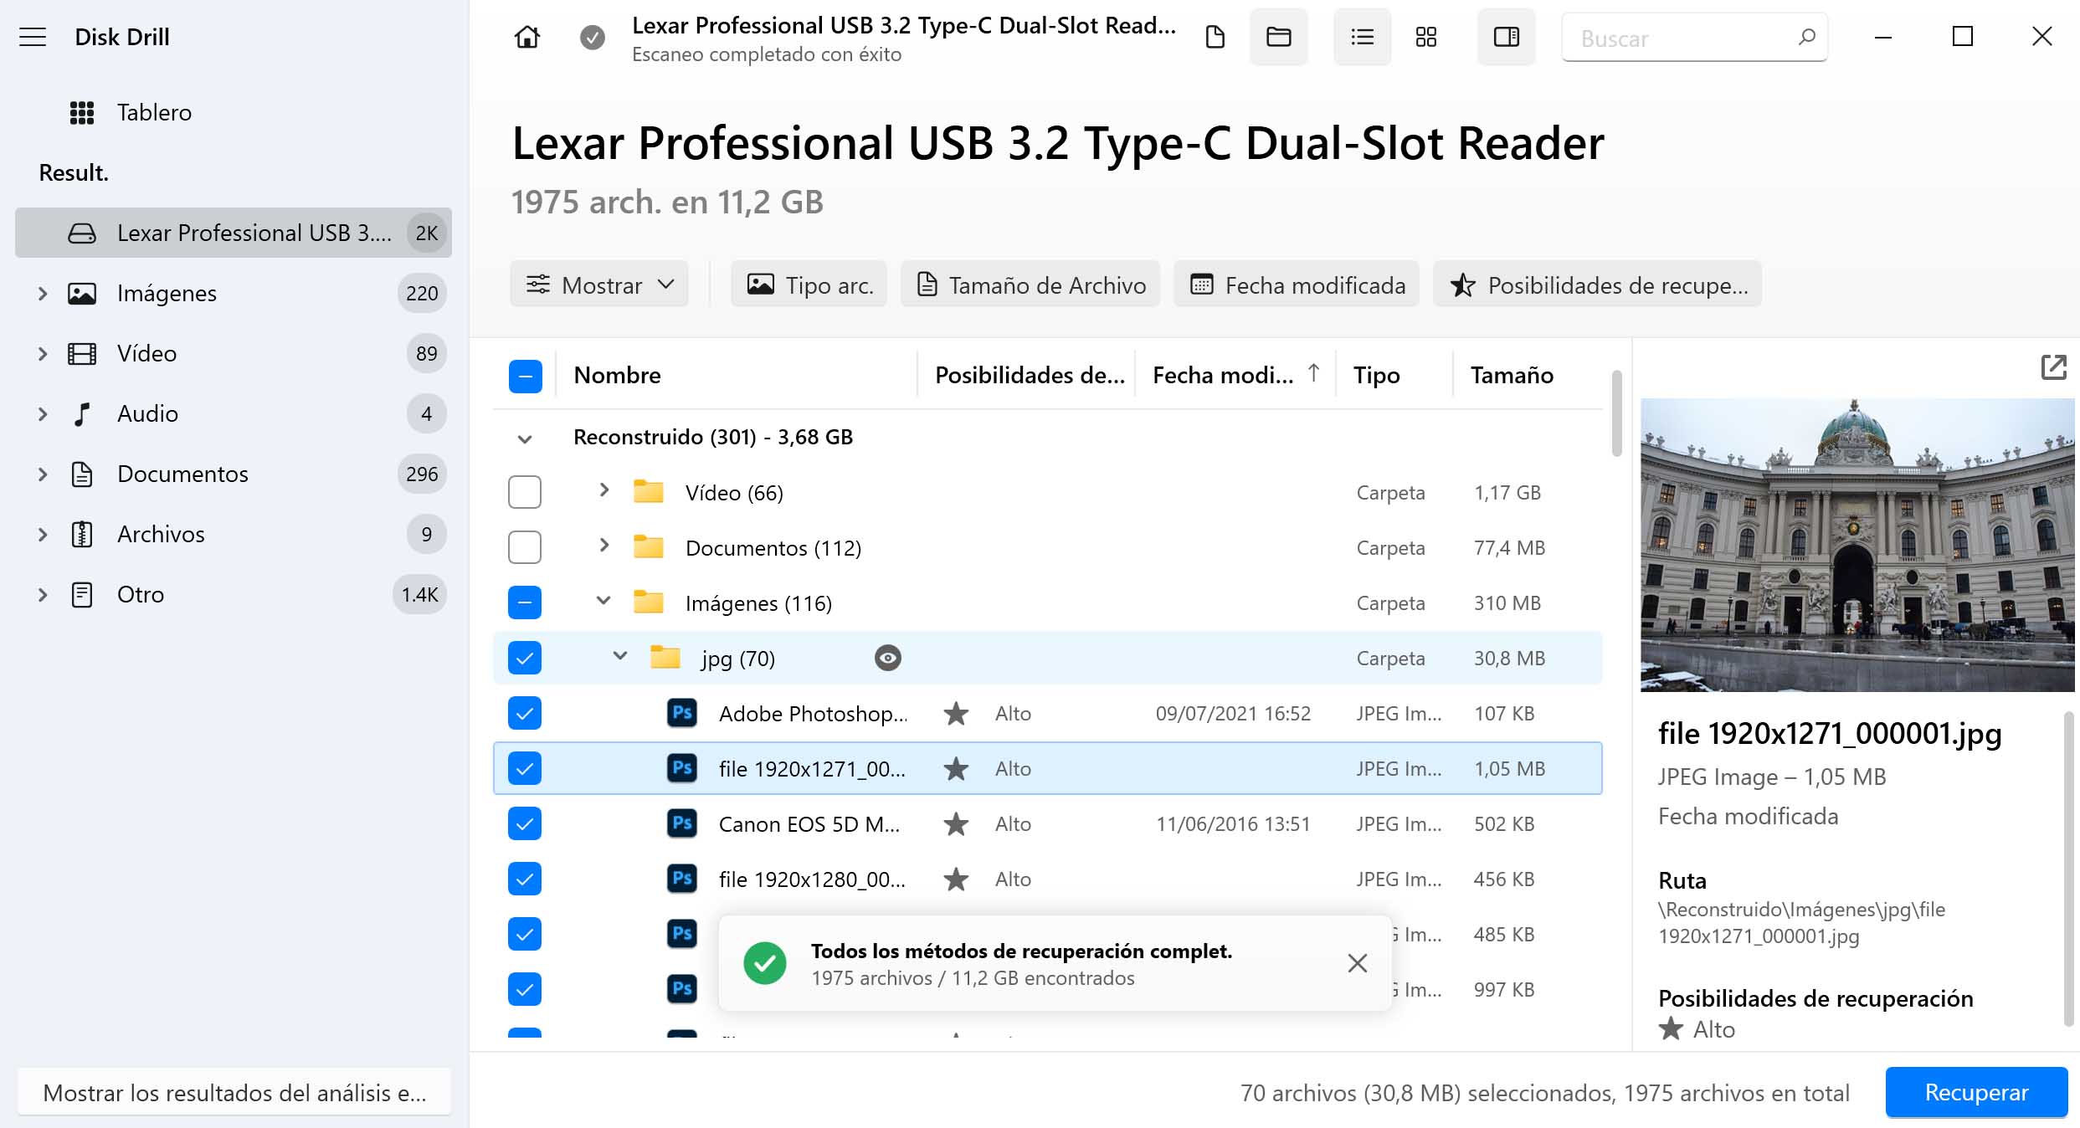
Task: Select list view layout icon
Action: pyautogui.click(x=1362, y=37)
